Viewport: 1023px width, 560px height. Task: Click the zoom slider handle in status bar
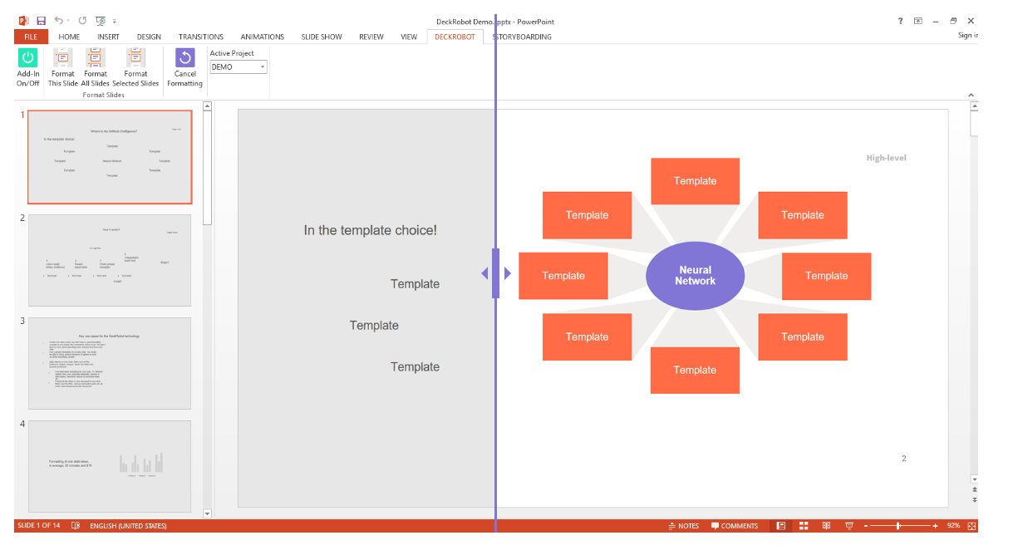[x=898, y=526]
